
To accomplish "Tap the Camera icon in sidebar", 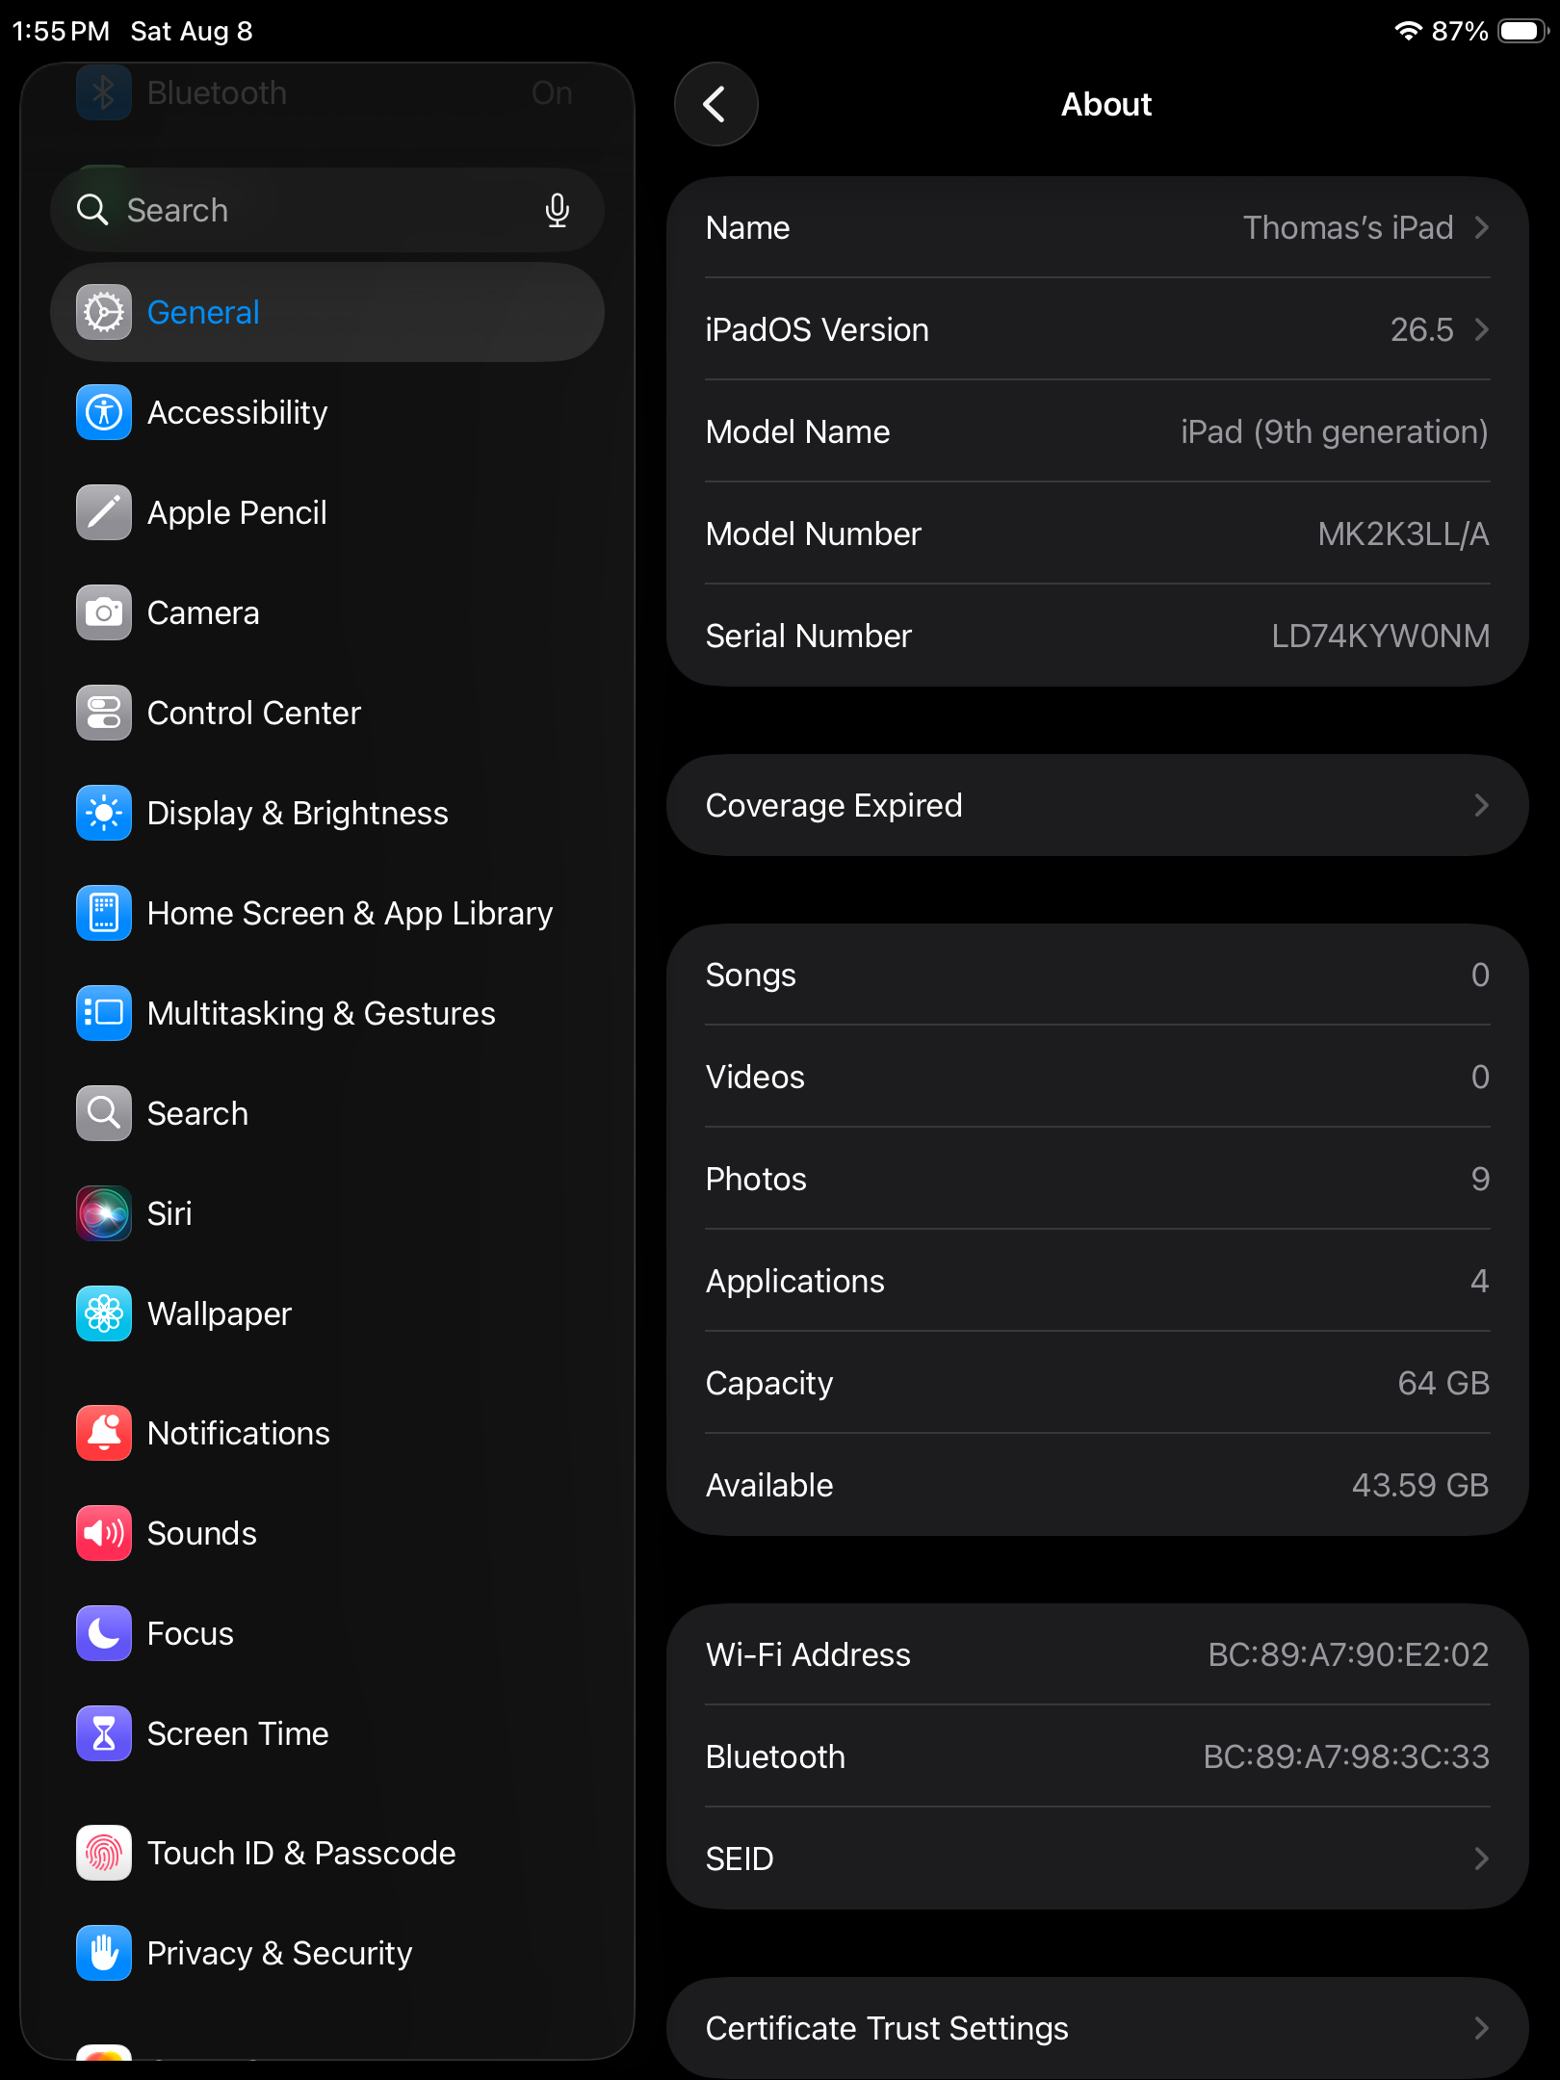I will click(x=104, y=612).
